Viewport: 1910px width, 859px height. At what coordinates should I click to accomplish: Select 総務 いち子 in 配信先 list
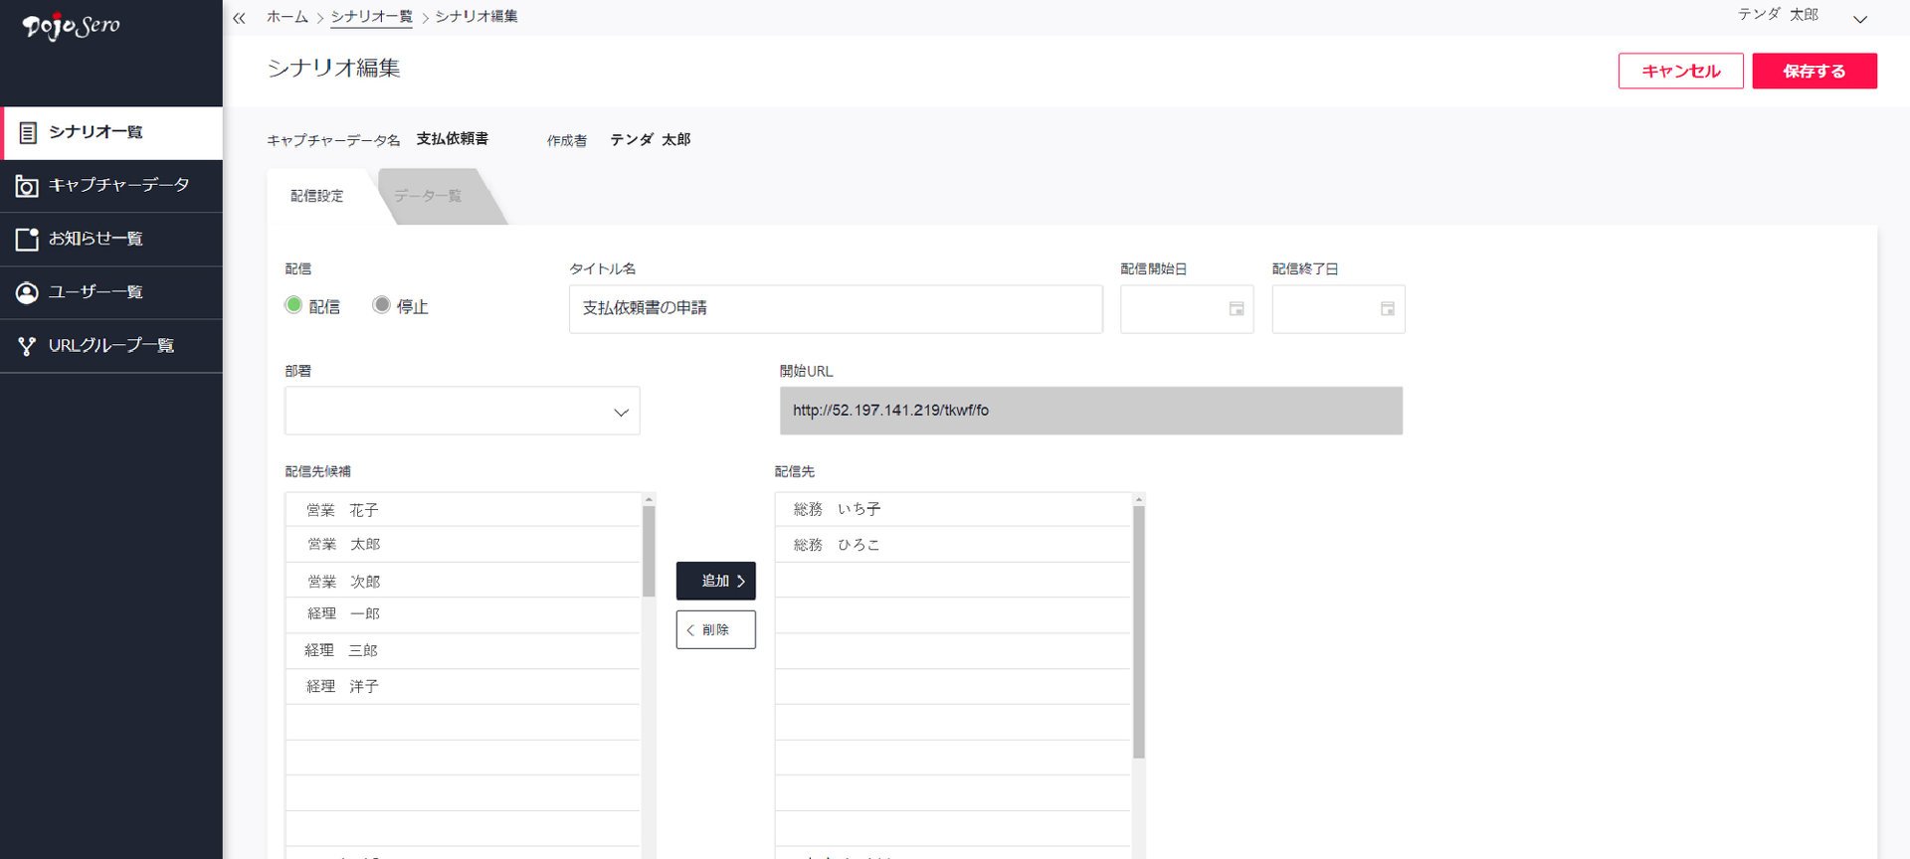coord(953,510)
